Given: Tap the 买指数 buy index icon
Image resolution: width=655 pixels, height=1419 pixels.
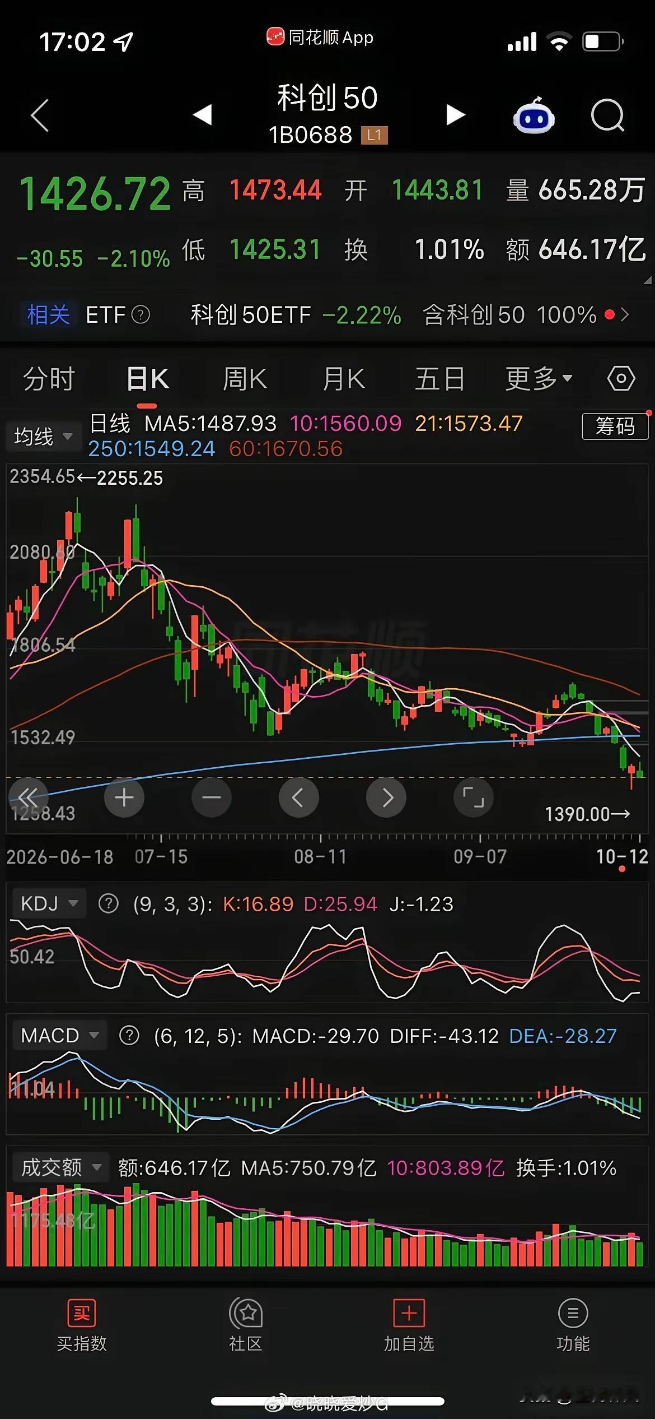Looking at the screenshot, I should 82,1313.
